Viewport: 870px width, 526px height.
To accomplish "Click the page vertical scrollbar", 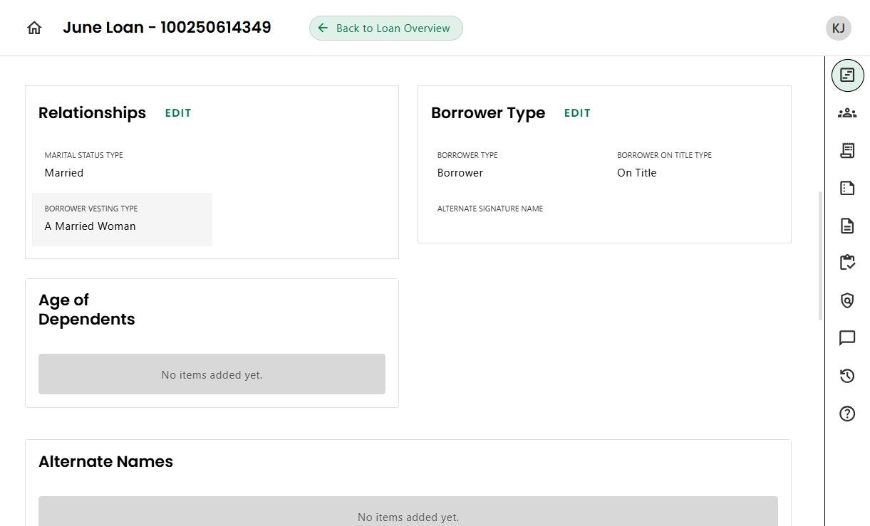I will pyautogui.click(x=820, y=256).
